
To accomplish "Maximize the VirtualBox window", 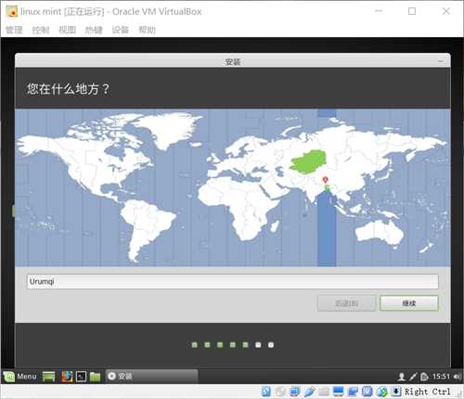I will (412, 11).
